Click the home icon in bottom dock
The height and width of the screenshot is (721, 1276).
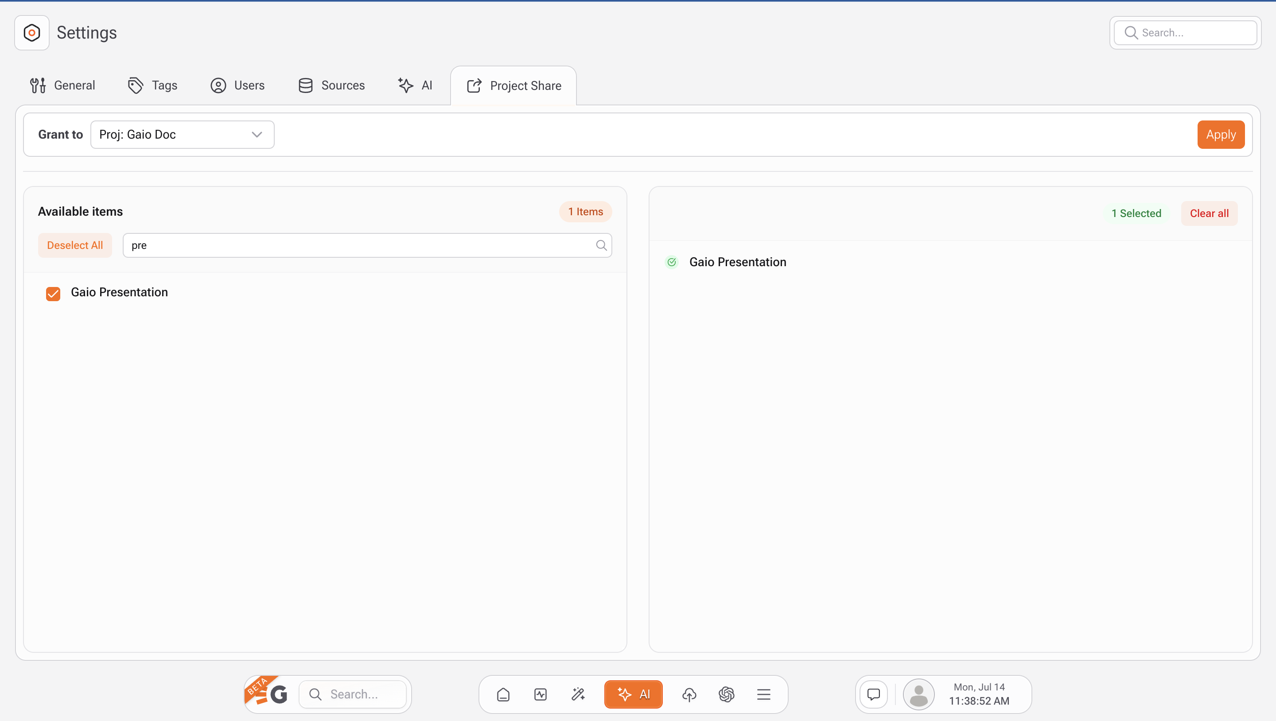coord(503,694)
